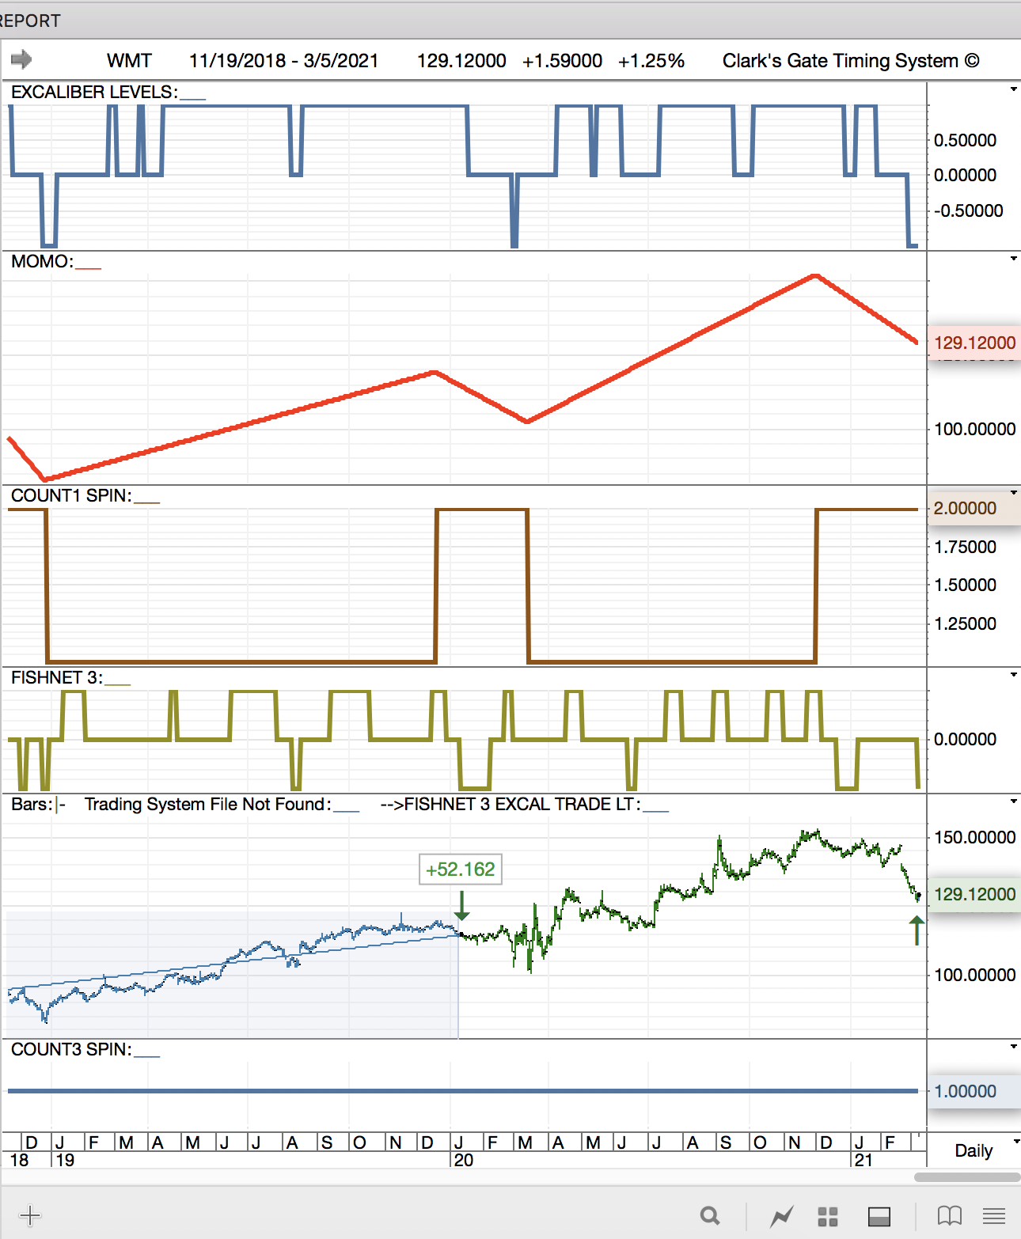Expand the Bars price pane dropdown arrow

click(x=1013, y=801)
